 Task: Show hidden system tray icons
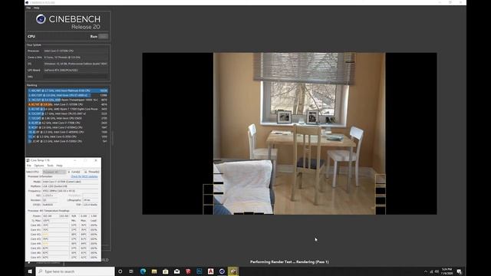tap(426, 271)
